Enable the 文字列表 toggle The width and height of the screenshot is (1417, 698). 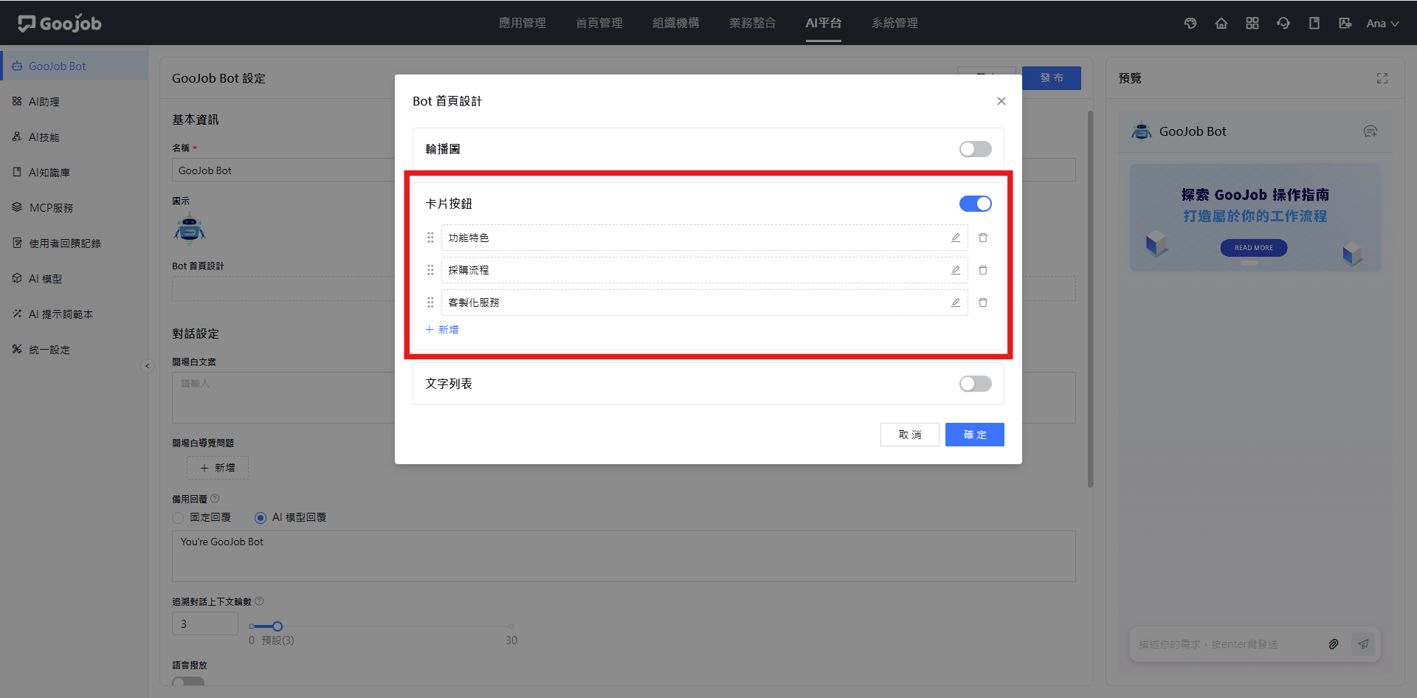pos(976,384)
